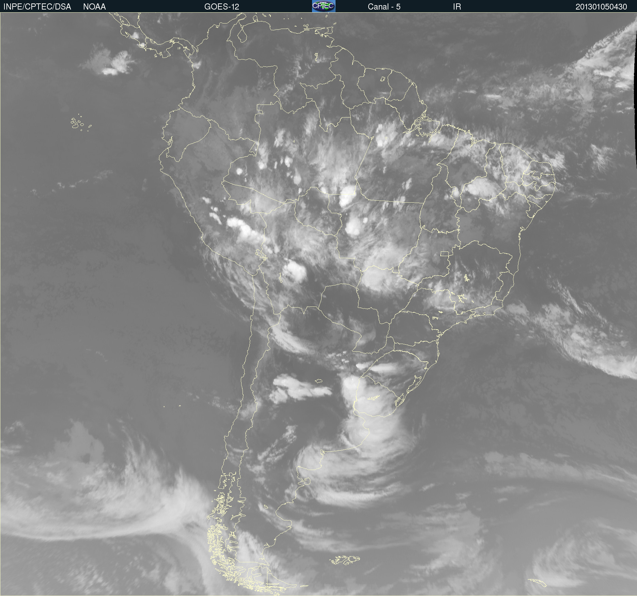Click the NOAA label in the header

pyautogui.click(x=94, y=7)
